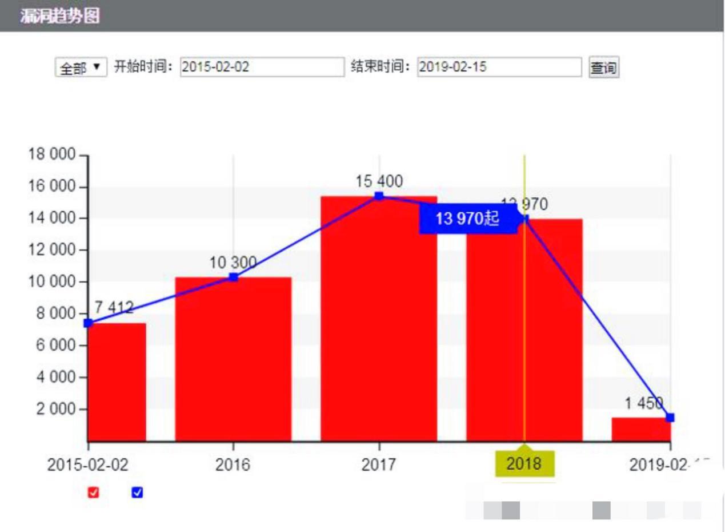
Task: Toggle the blue line series checkbox
Action: [x=137, y=493]
